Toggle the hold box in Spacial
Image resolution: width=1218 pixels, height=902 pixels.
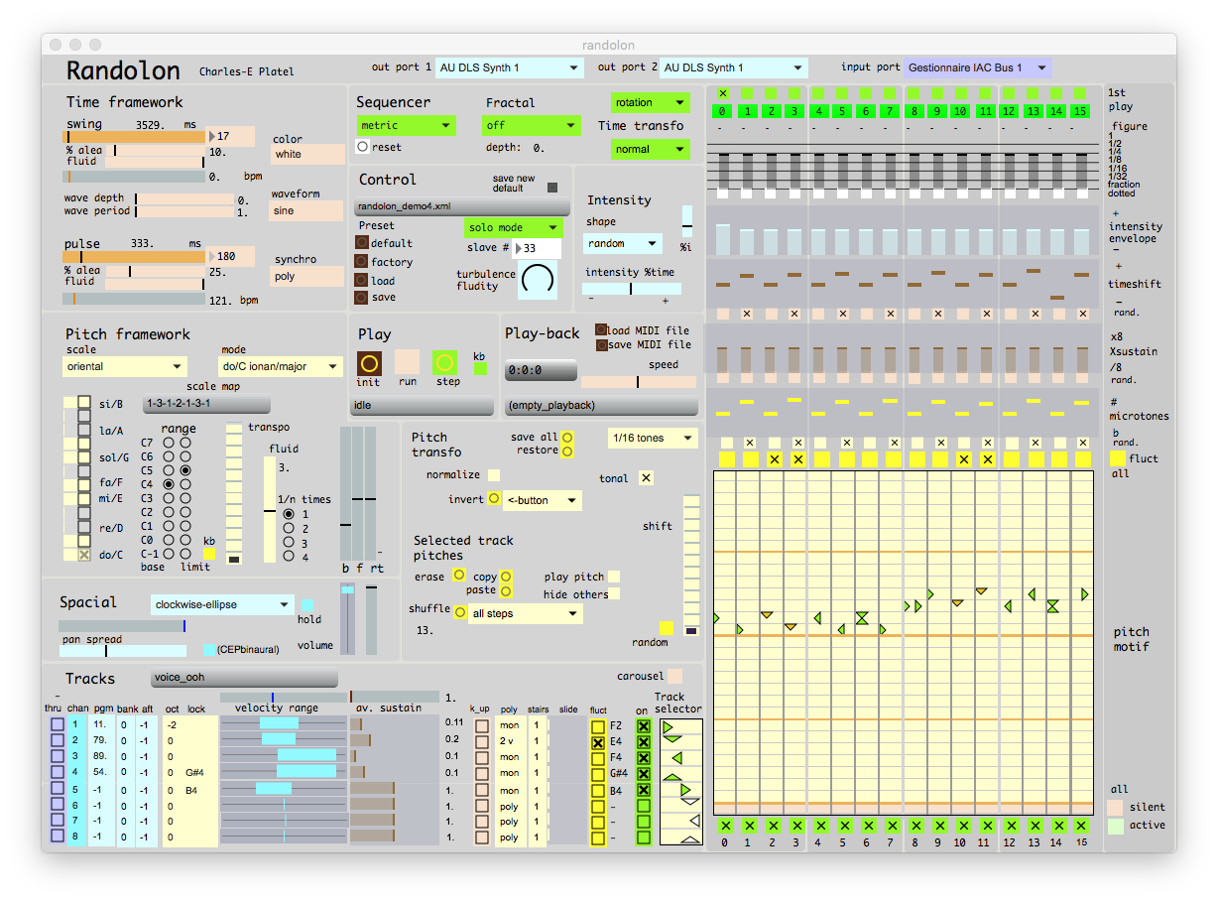tap(307, 604)
